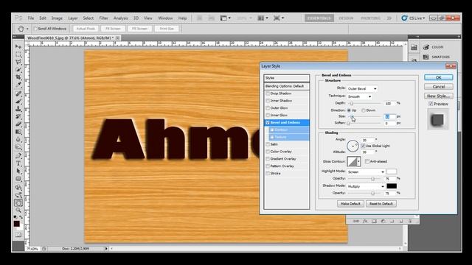The width and height of the screenshot is (472, 265).
Task: Select the History Brush tool
Action: (18, 116)
